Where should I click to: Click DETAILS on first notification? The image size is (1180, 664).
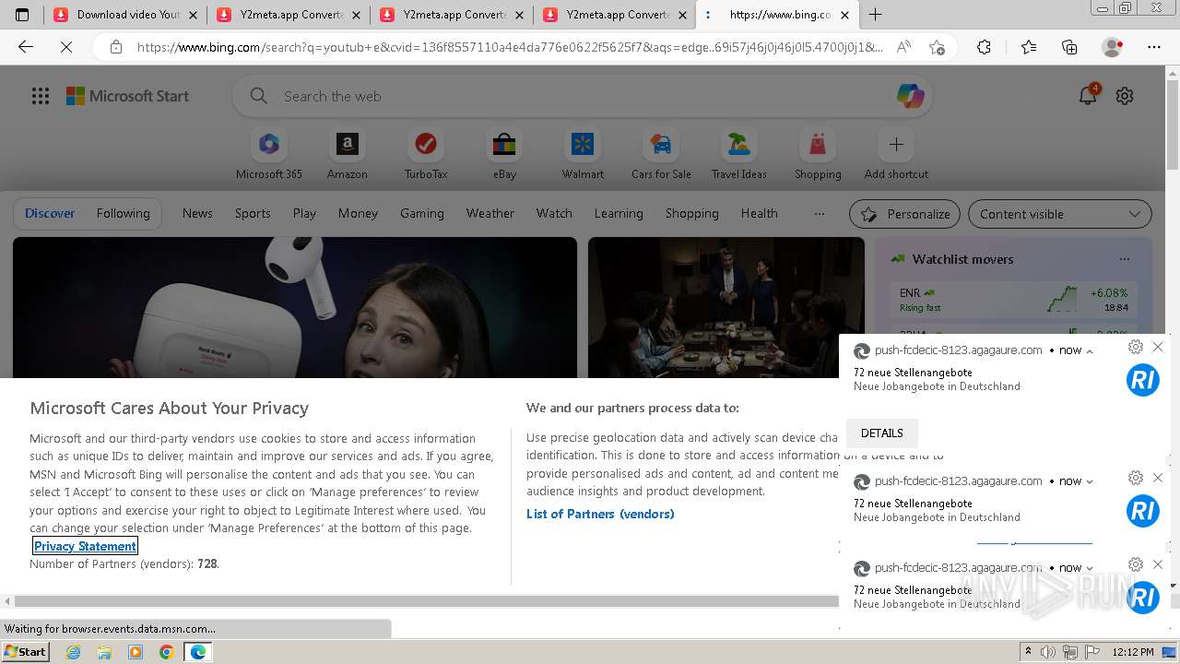click(x=881, y=433)
